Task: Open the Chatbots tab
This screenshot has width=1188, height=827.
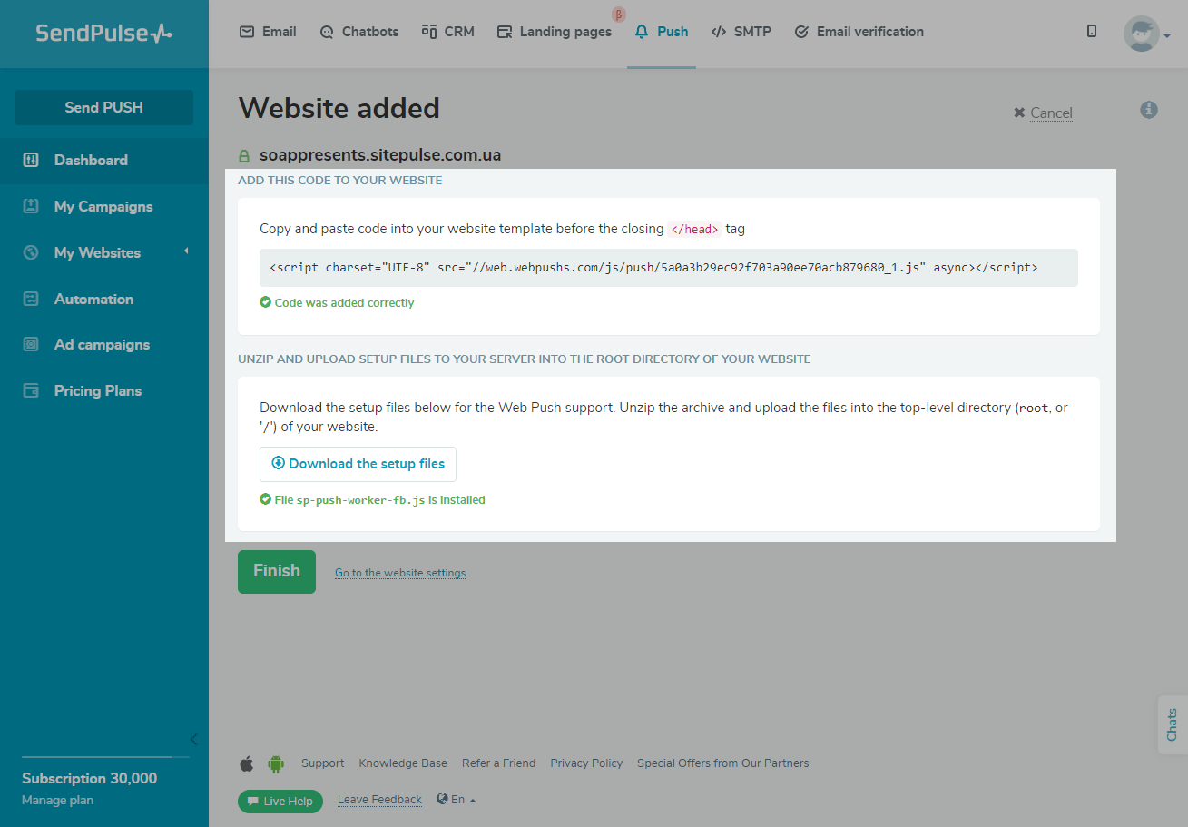Action: (359, 32)
